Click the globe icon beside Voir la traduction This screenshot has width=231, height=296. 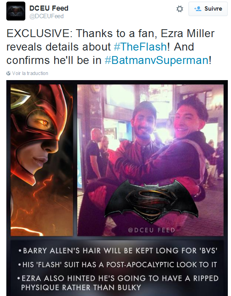click(8, 73)
